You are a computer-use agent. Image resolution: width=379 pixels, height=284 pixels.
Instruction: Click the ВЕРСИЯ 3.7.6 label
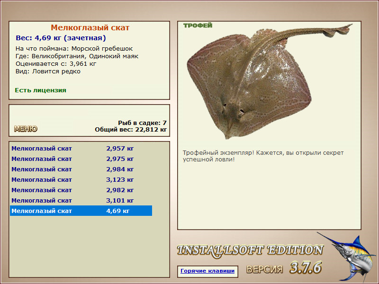click(284, 268)
